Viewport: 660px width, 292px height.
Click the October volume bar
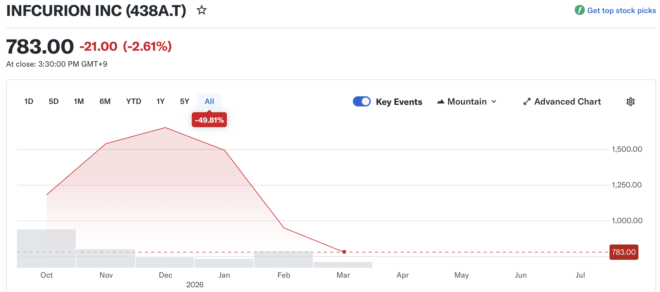tap(46, 249)
